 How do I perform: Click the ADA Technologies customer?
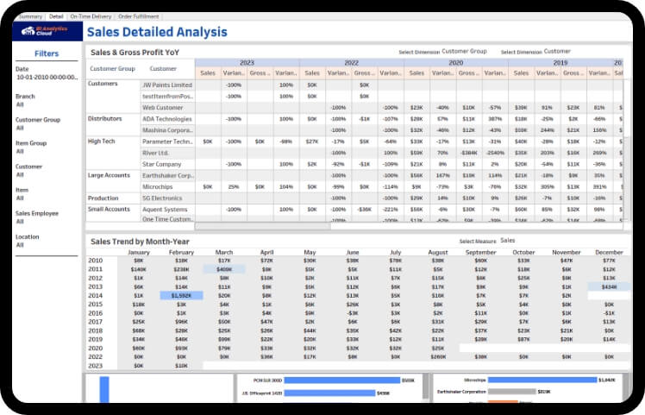(167, 119)
